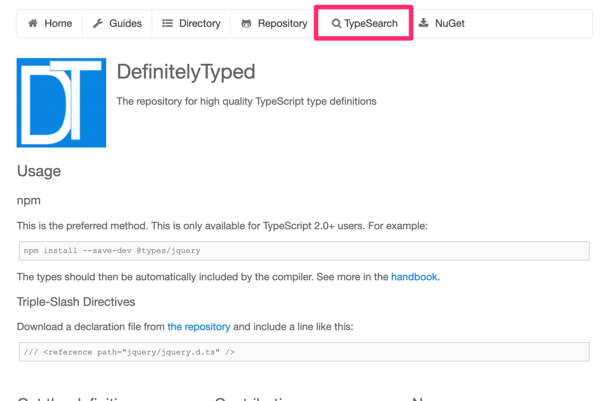Screen dimensions: 612x401
Task: Open the Home nav item
Action: click(x=49, y=23)
